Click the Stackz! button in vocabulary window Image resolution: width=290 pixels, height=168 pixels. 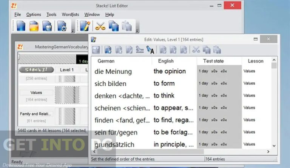click(x=36, y=70)
